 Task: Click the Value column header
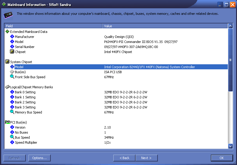coord(165,26)
